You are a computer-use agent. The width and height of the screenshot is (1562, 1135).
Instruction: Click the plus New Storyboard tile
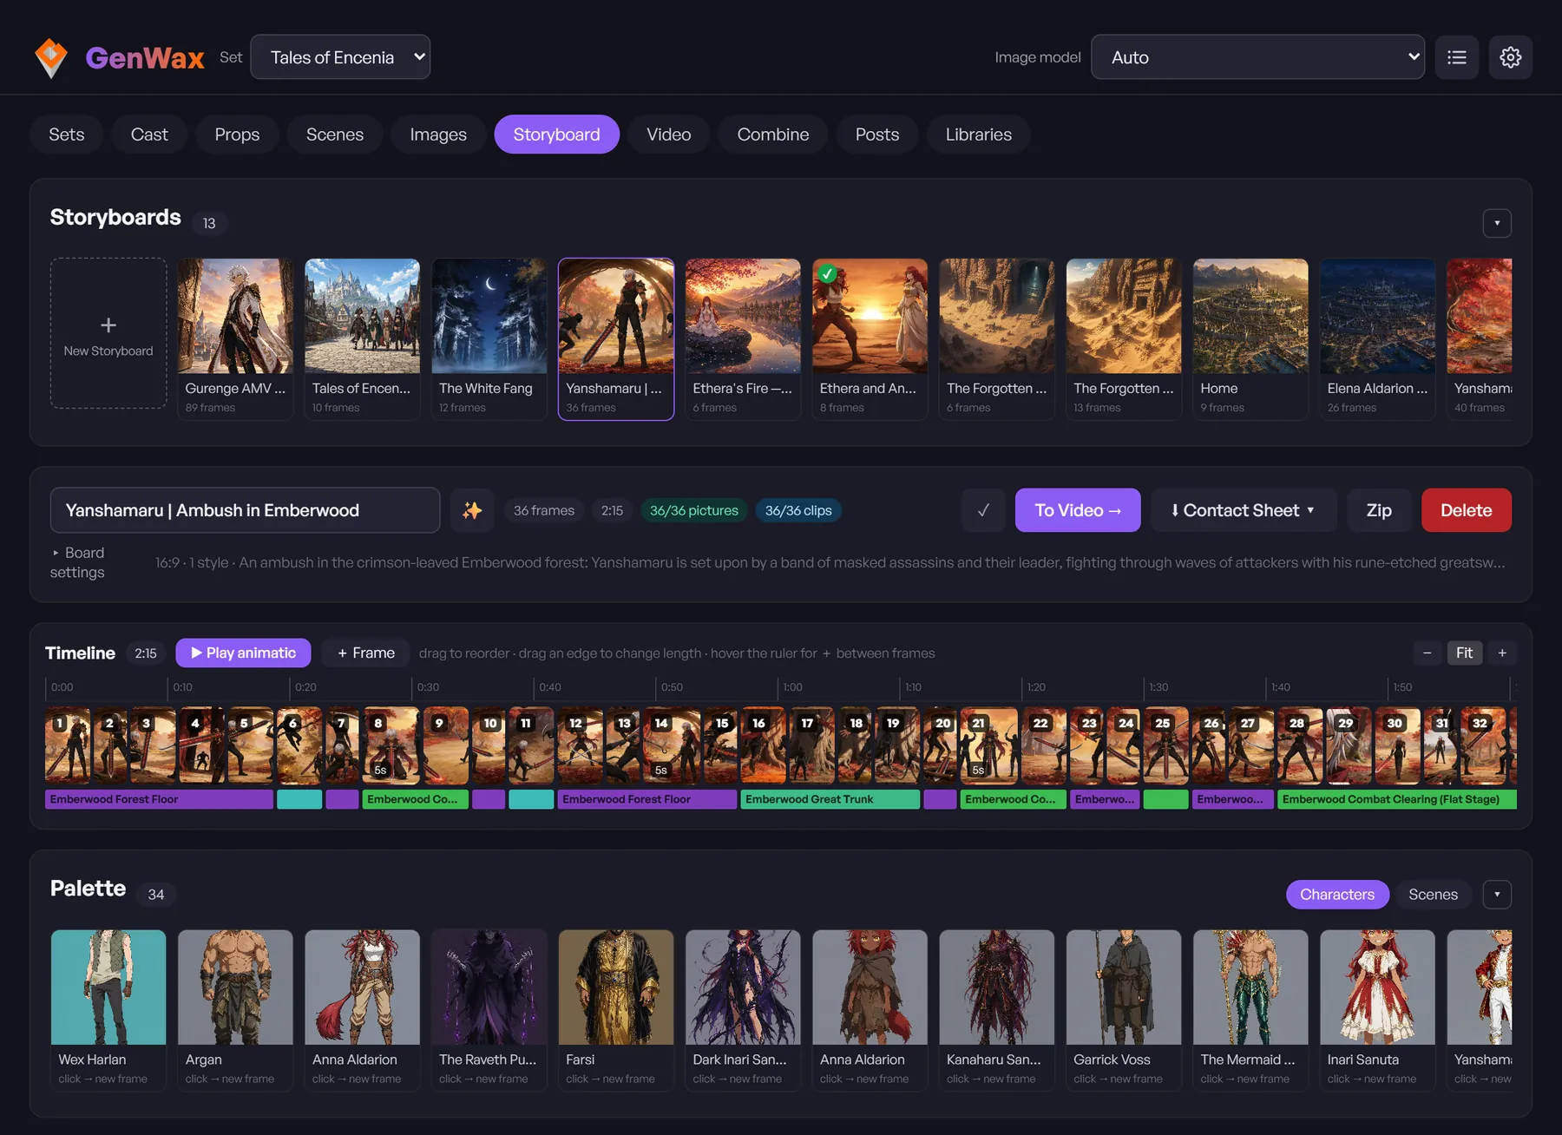click(x=108, y=333)
